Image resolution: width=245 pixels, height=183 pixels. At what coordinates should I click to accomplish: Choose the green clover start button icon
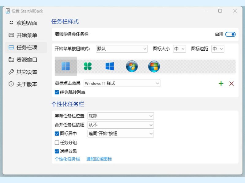(88, 66)
